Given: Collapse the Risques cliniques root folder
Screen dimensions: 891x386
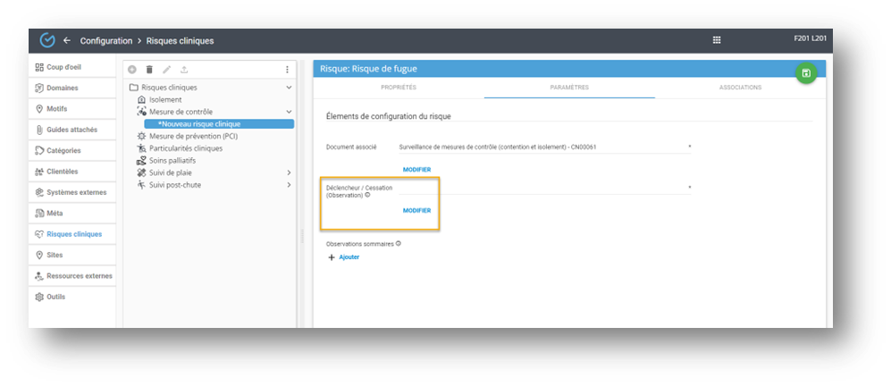Looking at the screenshot, I should (288, 88).
